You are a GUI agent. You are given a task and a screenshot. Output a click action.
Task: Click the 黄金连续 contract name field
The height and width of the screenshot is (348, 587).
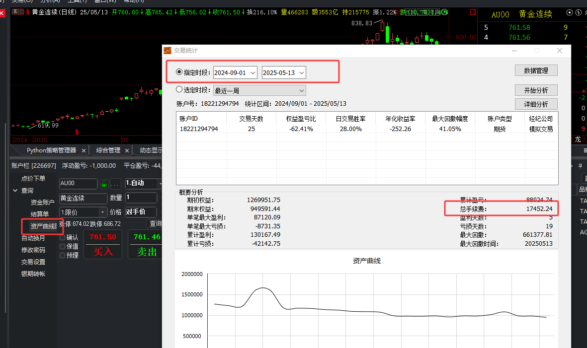[x=83, y=198]
